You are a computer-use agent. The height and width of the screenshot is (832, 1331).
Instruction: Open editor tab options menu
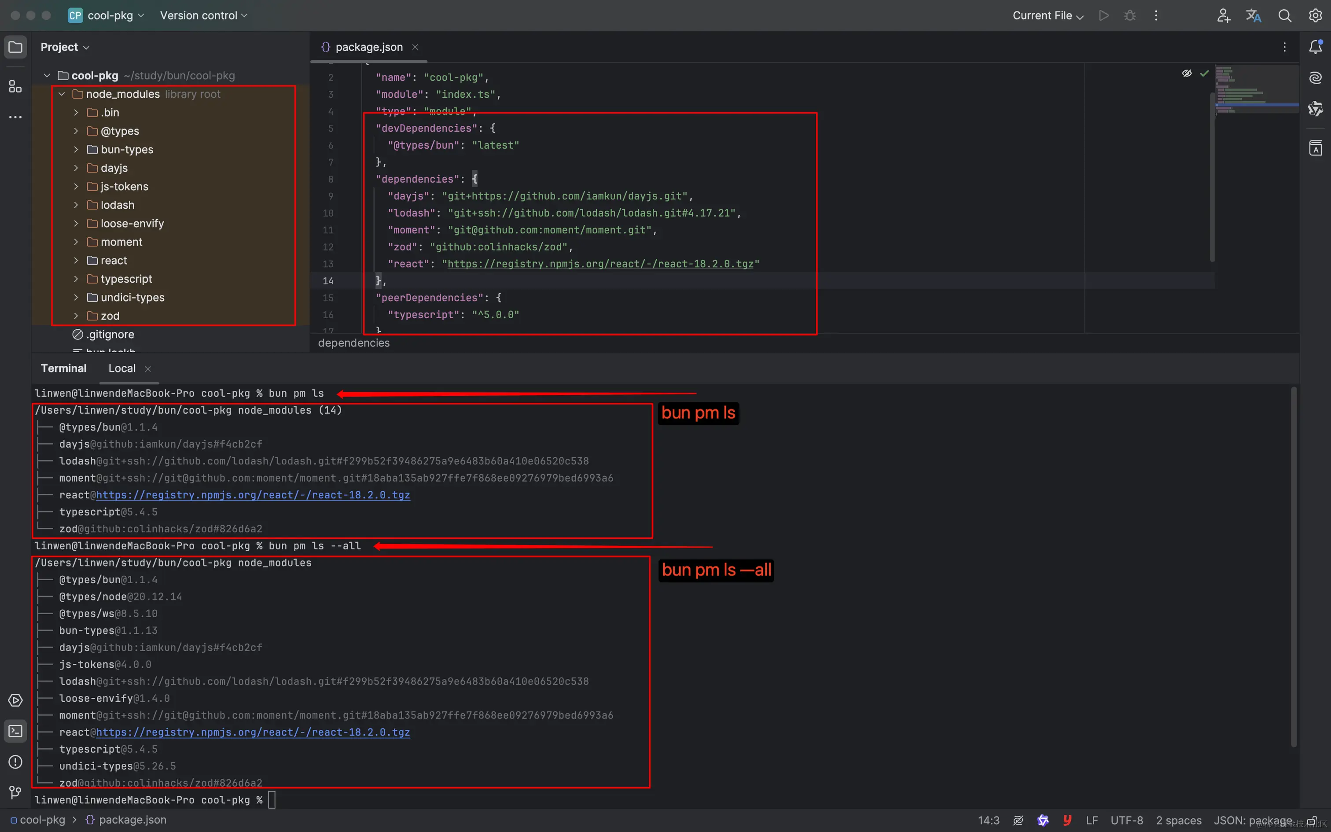pyautogui.click(x=1284, y=47)
